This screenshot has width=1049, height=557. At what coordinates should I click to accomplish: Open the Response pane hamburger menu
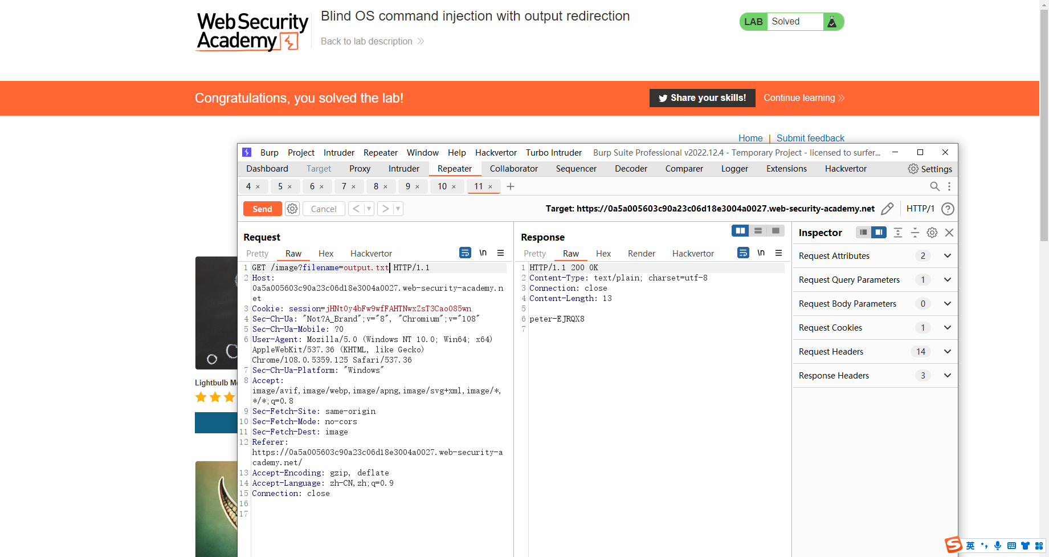[778, 253]
